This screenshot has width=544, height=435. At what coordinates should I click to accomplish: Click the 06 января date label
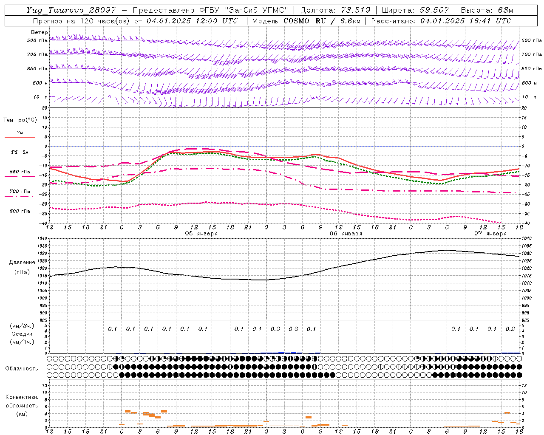coord(346,234)
